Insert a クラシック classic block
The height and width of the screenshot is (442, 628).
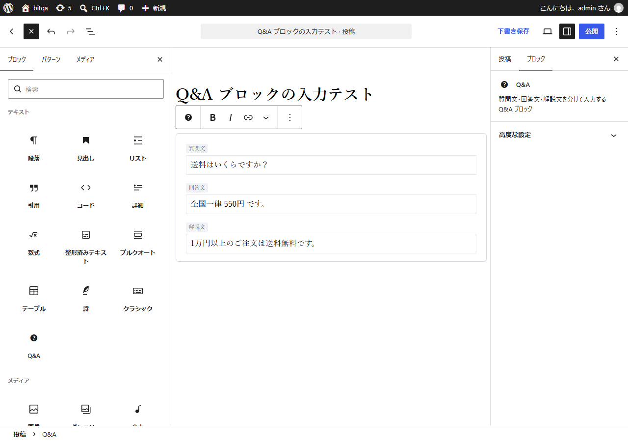(138, 299)
